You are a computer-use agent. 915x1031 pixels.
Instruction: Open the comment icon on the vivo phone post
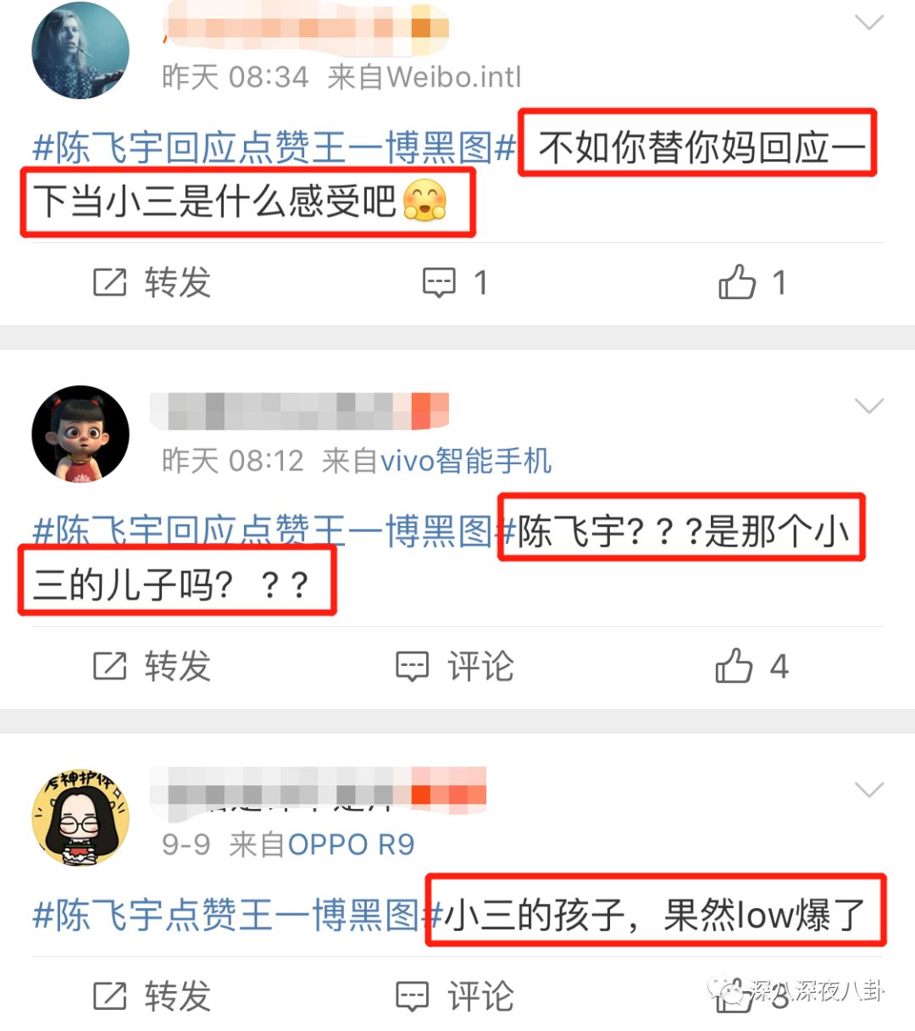413,666
